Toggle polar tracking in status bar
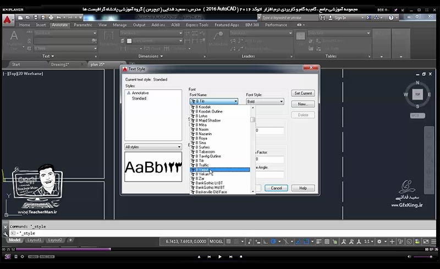 (x=273, y=241)
